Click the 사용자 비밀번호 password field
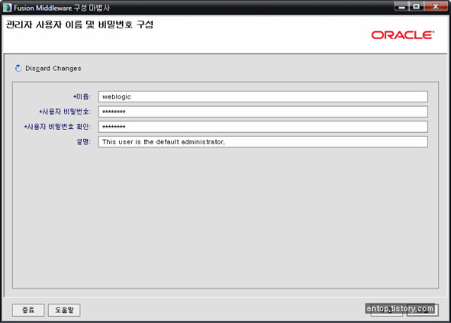The image size is (451, 323). [x=263, y=111]
